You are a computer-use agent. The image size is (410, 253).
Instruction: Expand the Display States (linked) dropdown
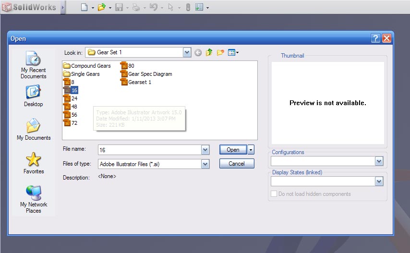[x=379, y=181]
